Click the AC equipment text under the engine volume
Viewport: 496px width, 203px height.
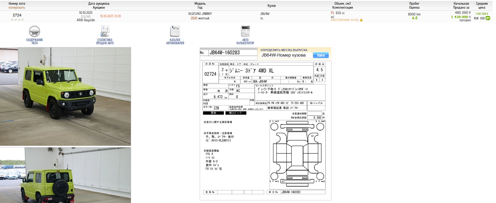[332, 17]
